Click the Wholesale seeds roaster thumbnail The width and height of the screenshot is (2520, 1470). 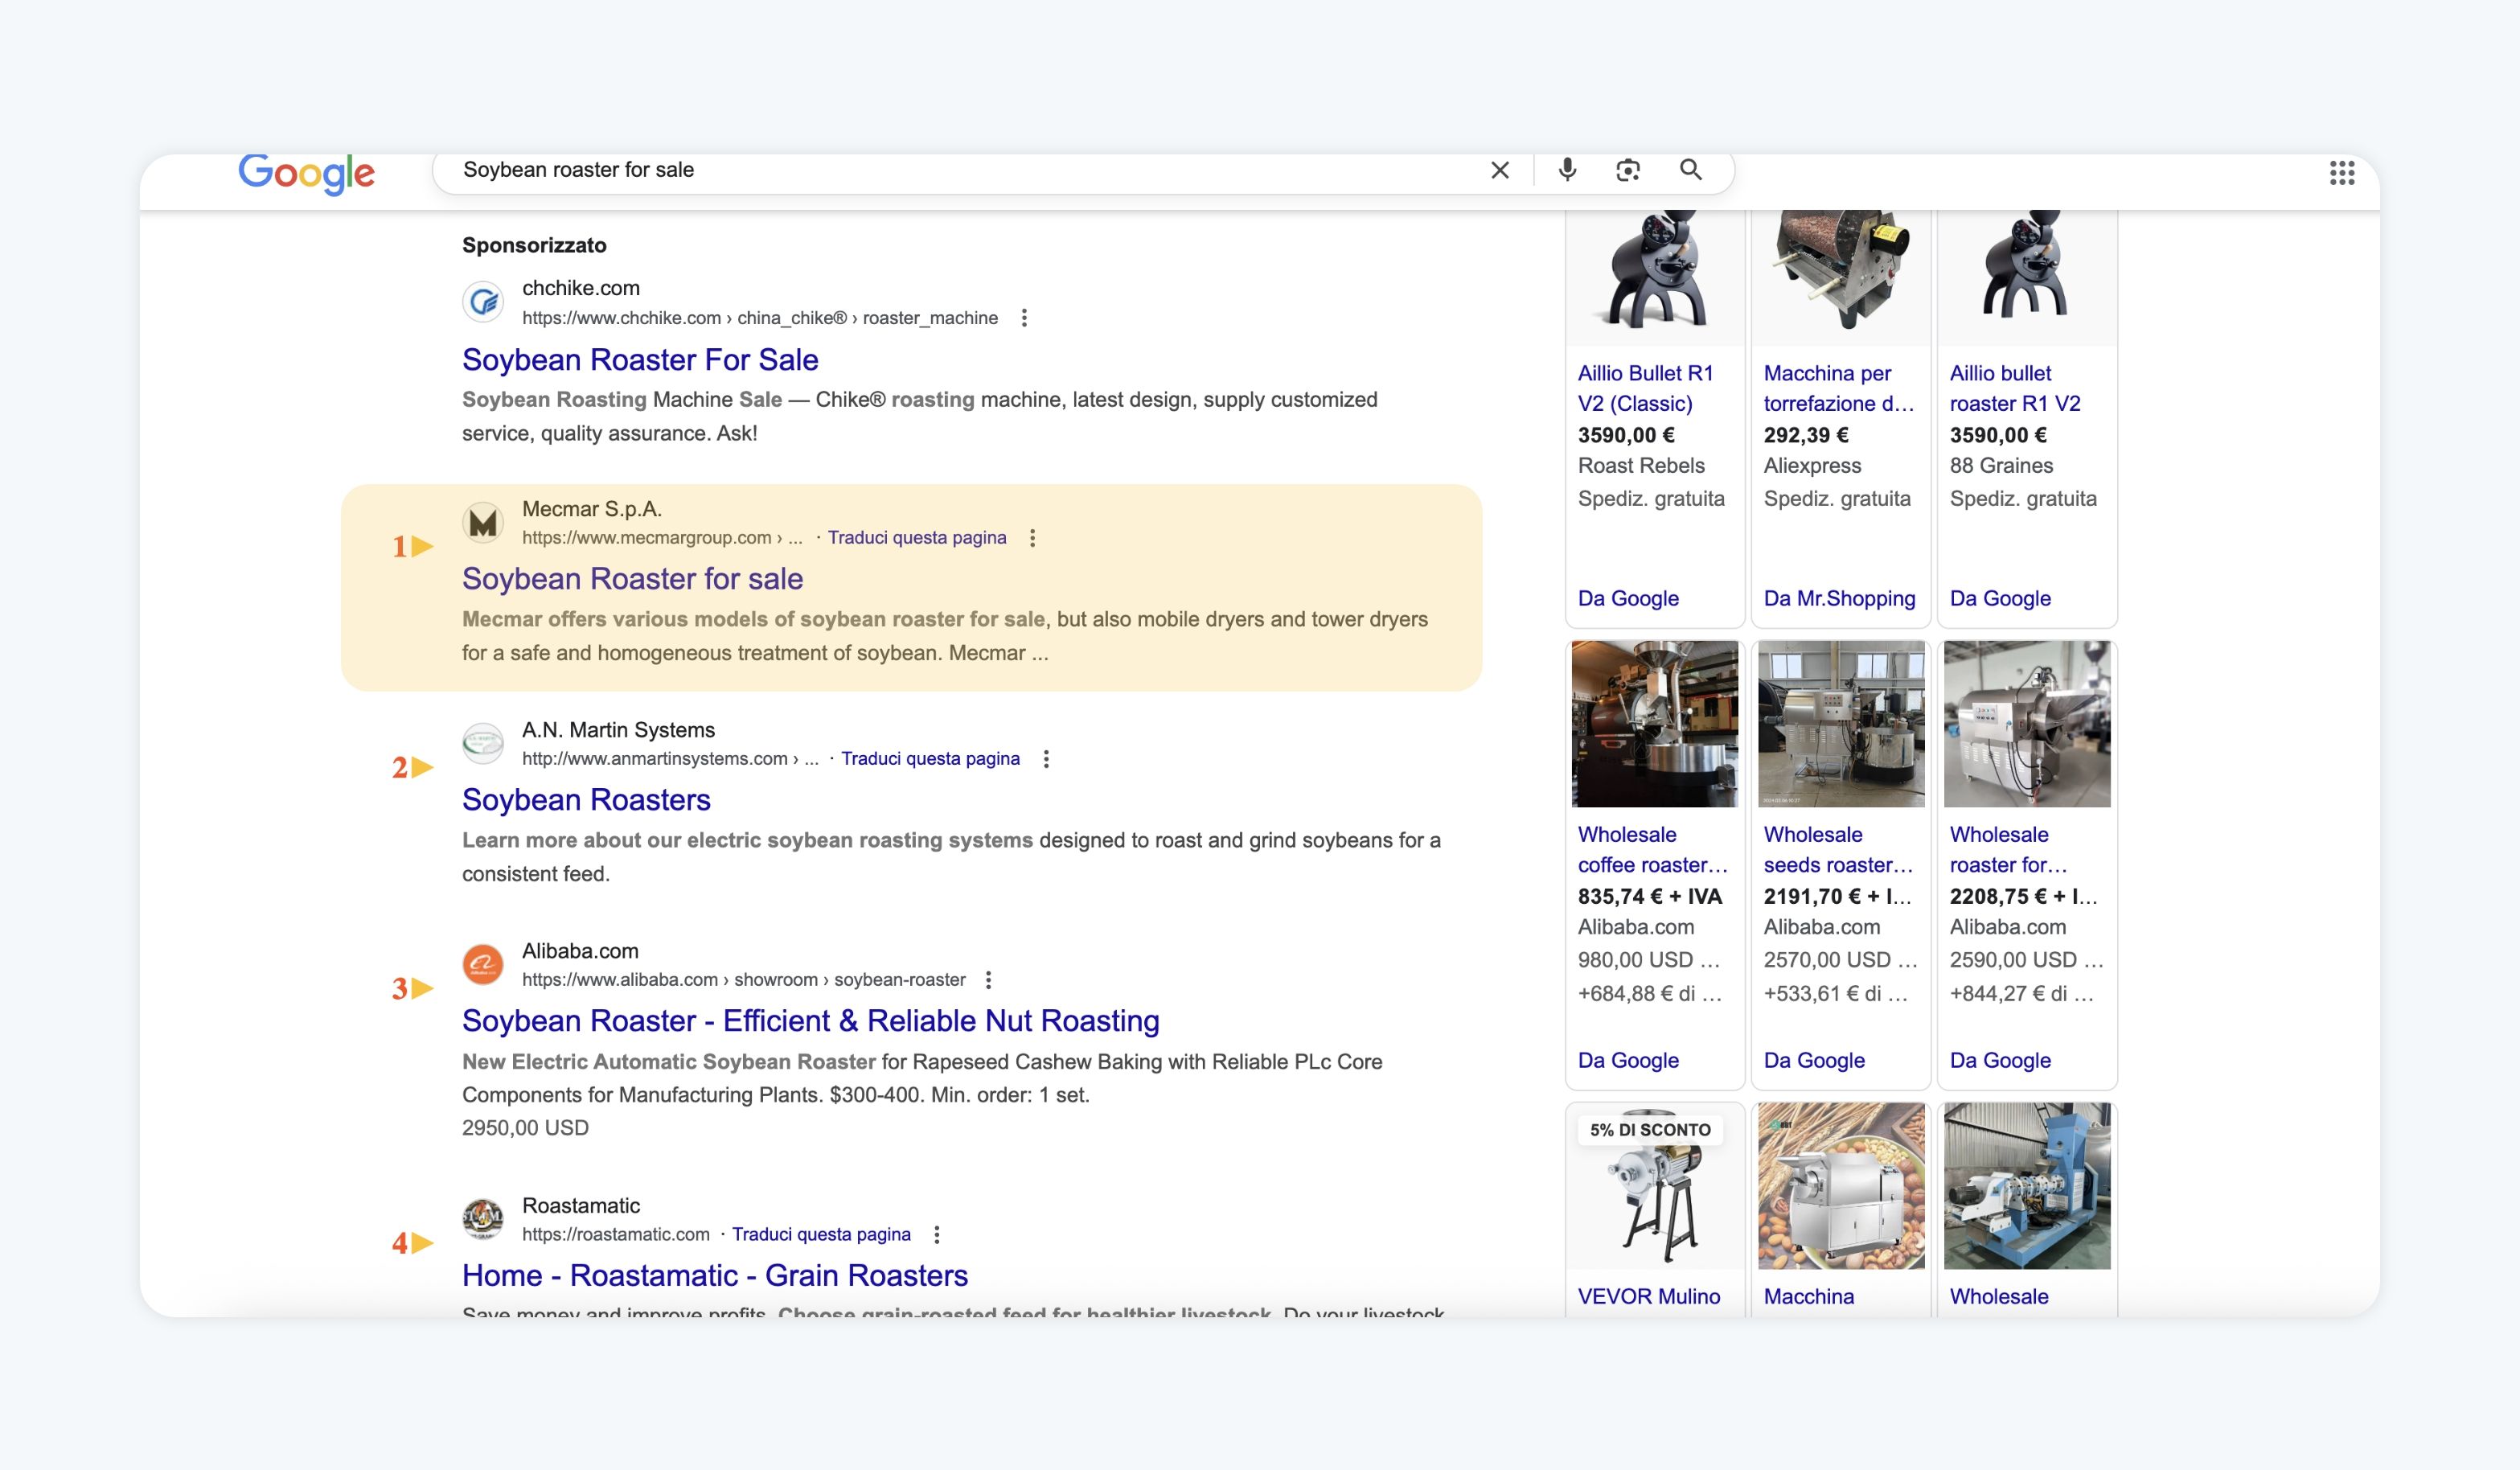[1841, 724]
